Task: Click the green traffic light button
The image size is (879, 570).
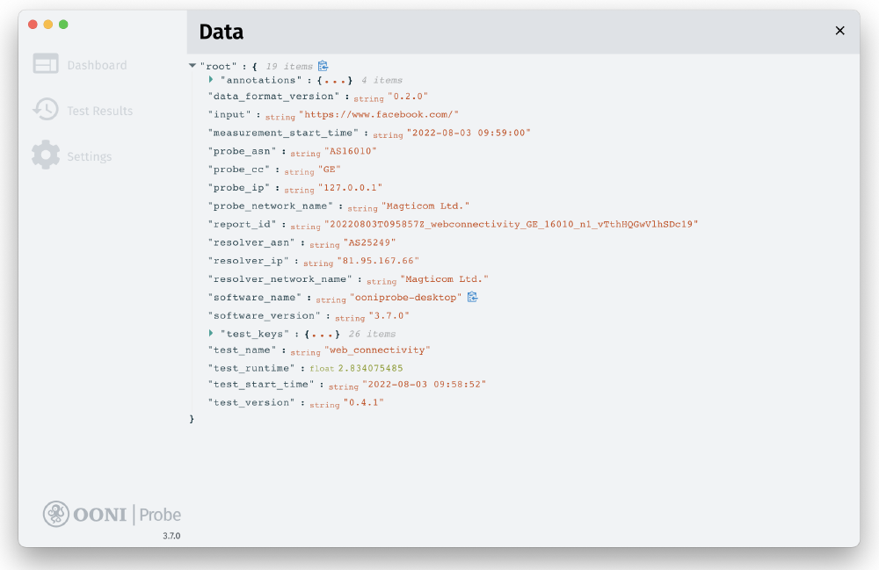Action: pyautogui.click(x=62, y=25)
